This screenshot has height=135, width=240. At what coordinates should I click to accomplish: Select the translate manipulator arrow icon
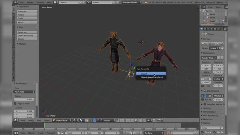pos(94,120)
